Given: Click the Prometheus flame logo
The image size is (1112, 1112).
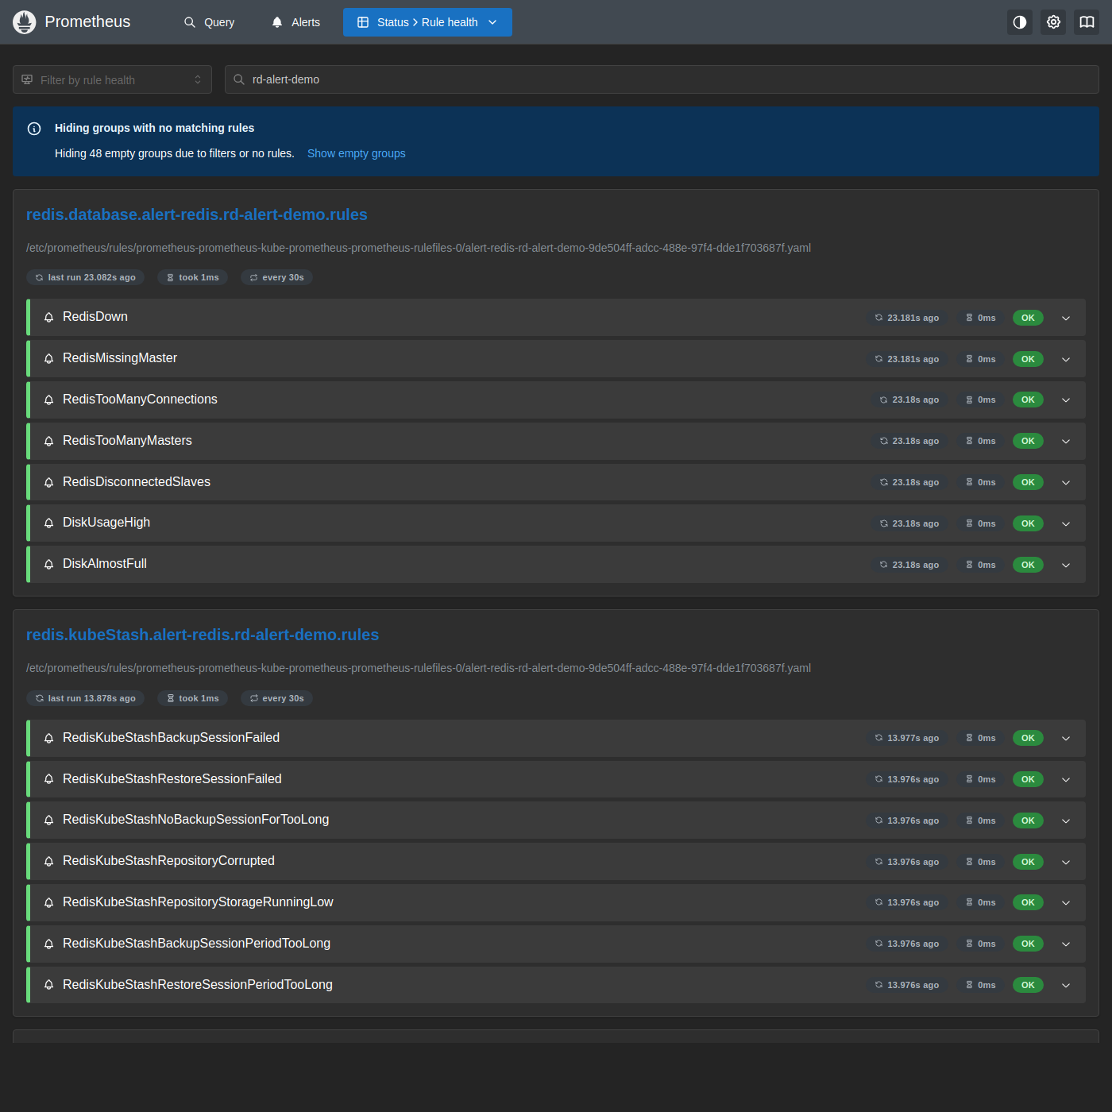Looking at the screenshot, I should coord(25,22).
